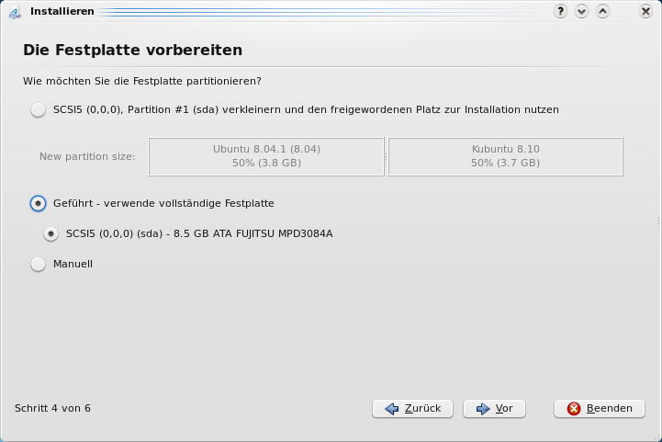
Task: Quit the installer with Beenden
Action: click(600, 409)
